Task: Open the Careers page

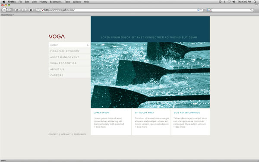Action: [69, 75]
